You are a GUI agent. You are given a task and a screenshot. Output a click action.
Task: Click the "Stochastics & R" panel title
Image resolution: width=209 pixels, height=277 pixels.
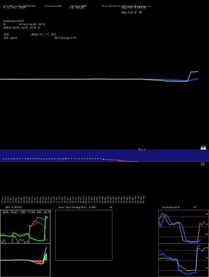pos(171,207)
